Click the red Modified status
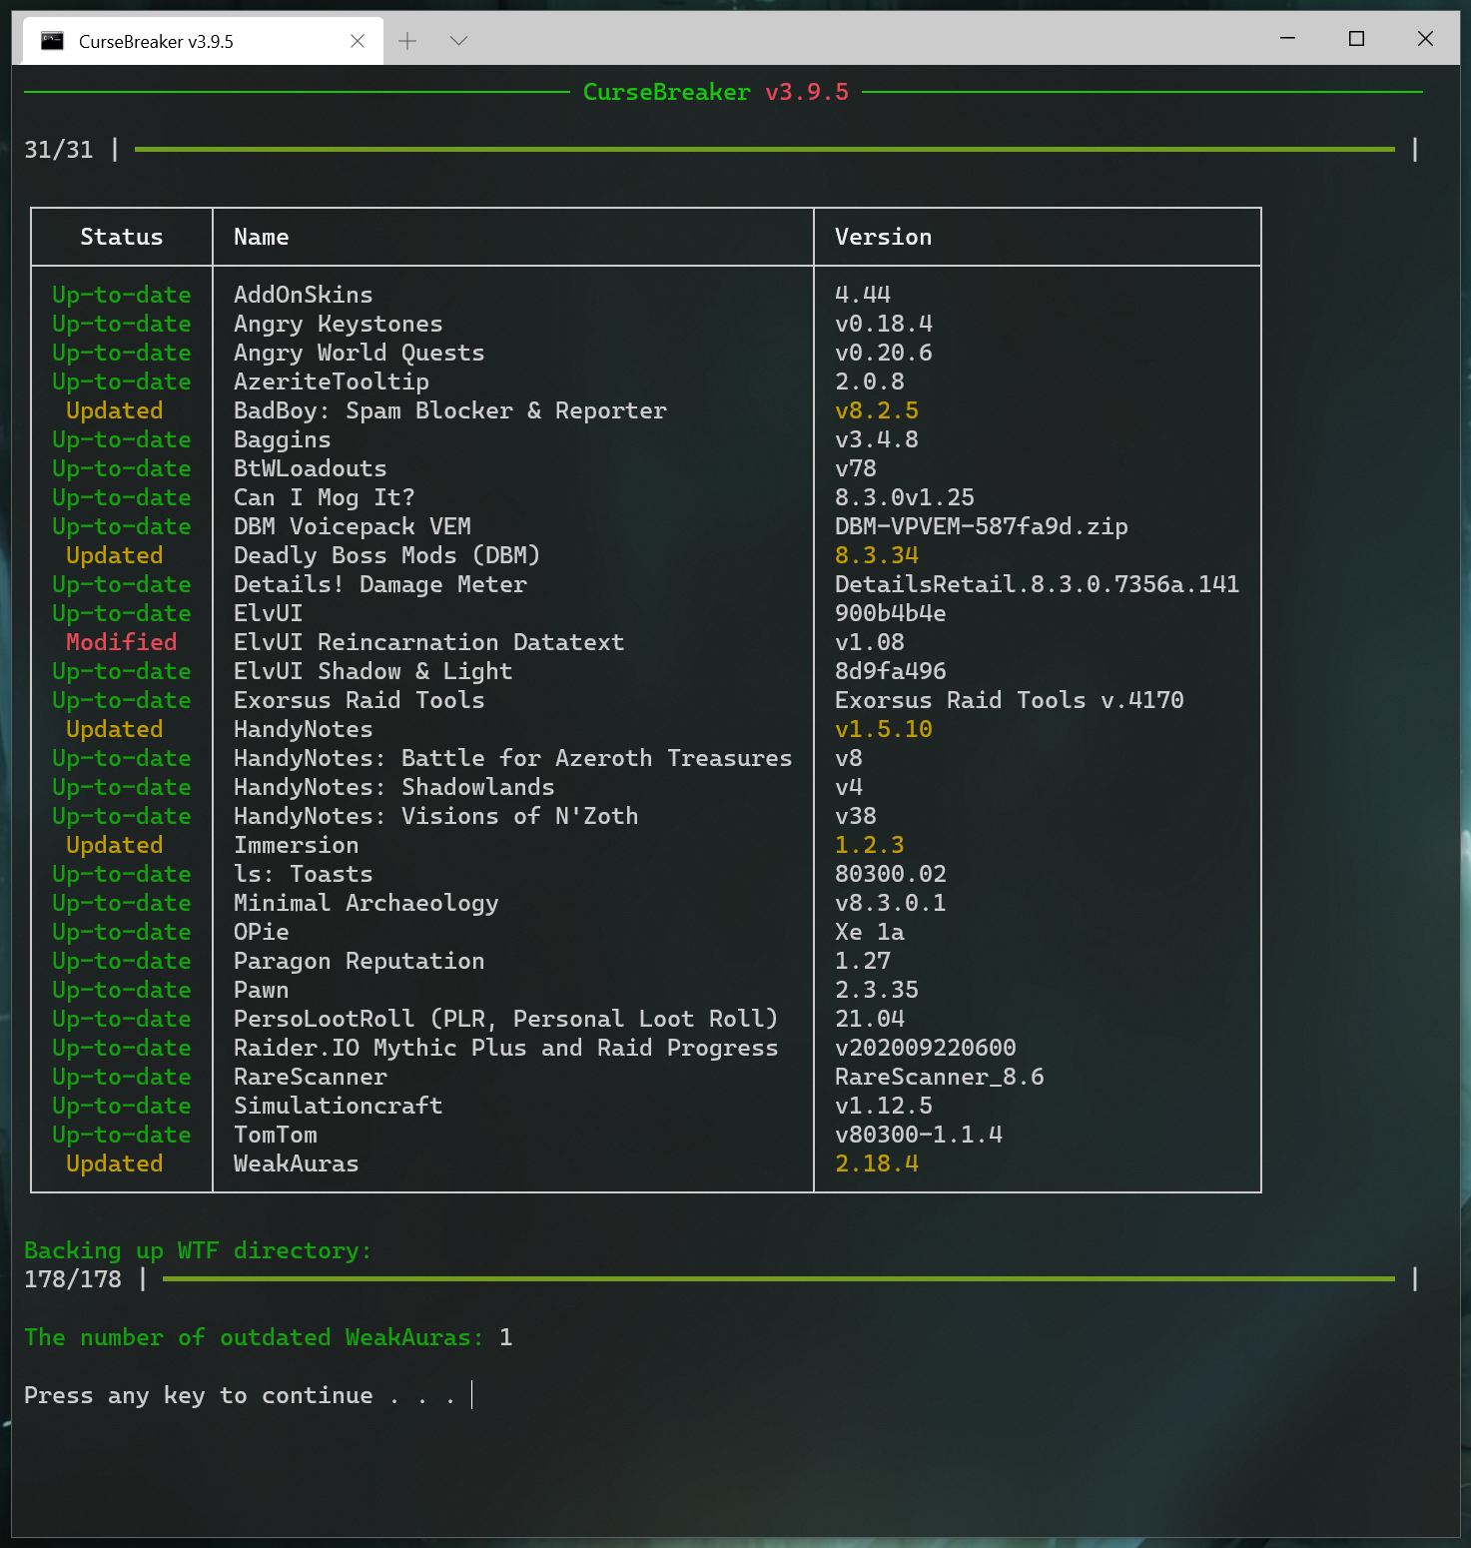This screenshot has width=1471, height=1548. point(122,642)
